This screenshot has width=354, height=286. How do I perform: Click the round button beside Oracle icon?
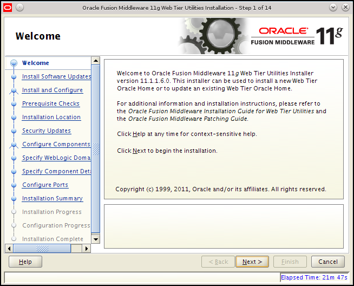click(x=19, y=8)
